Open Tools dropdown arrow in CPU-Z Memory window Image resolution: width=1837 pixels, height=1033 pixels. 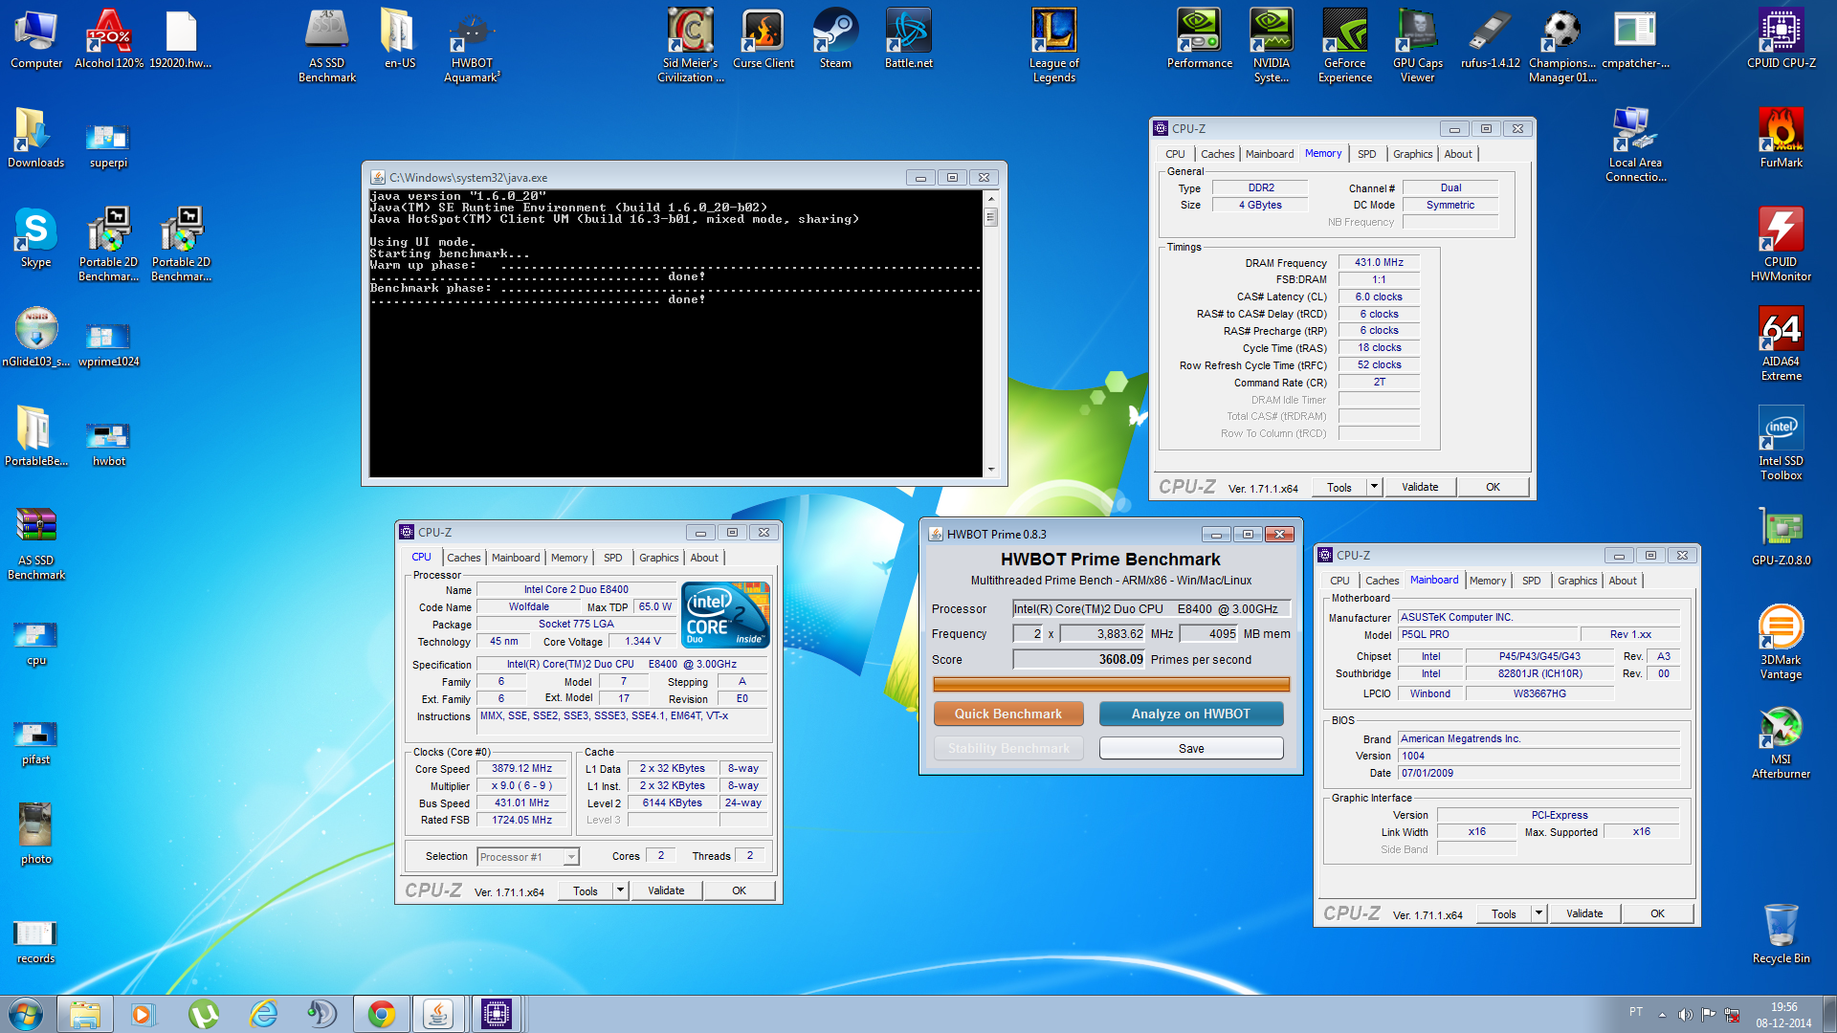pos(1374,487)
